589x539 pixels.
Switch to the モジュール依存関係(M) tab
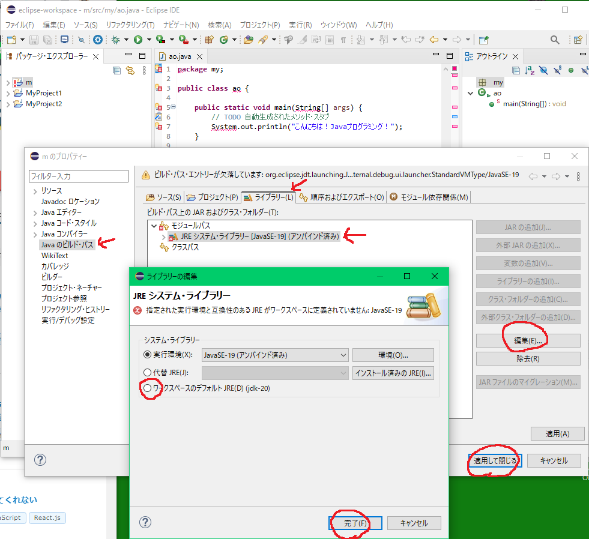(429, 197)
